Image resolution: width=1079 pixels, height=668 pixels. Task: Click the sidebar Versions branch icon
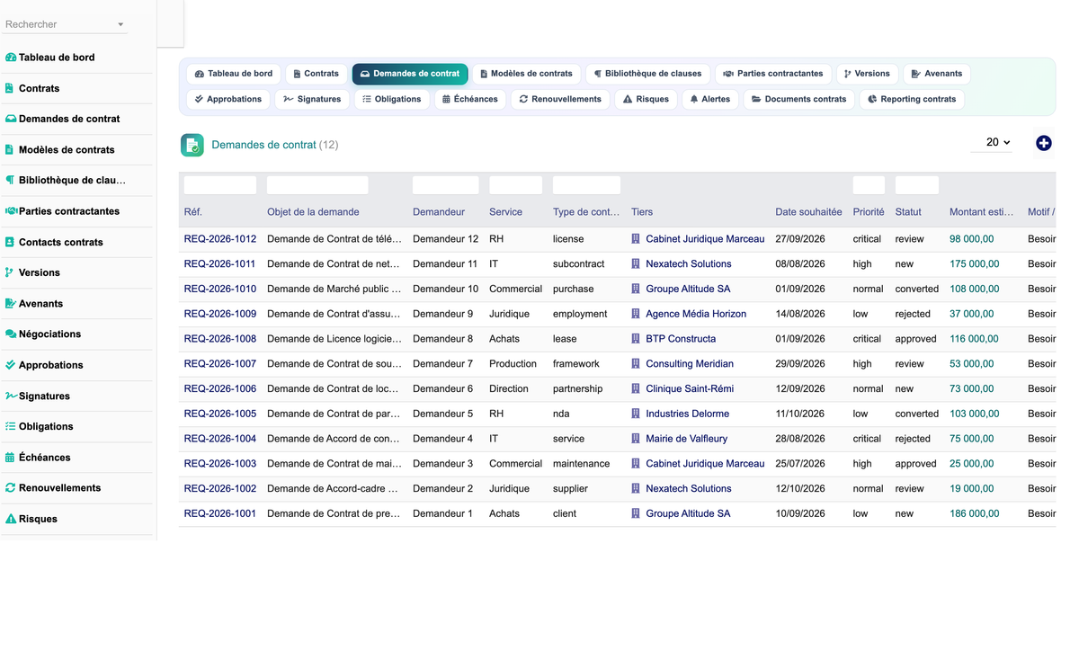[x=10, y=272]
